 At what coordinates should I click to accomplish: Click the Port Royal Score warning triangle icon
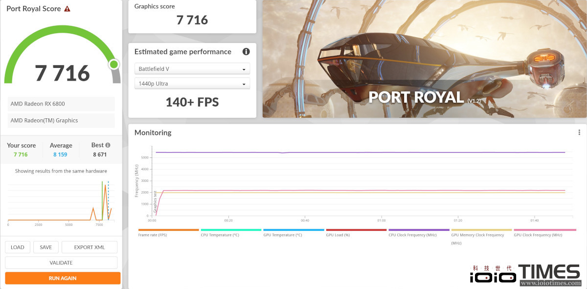tap(67, 9)
